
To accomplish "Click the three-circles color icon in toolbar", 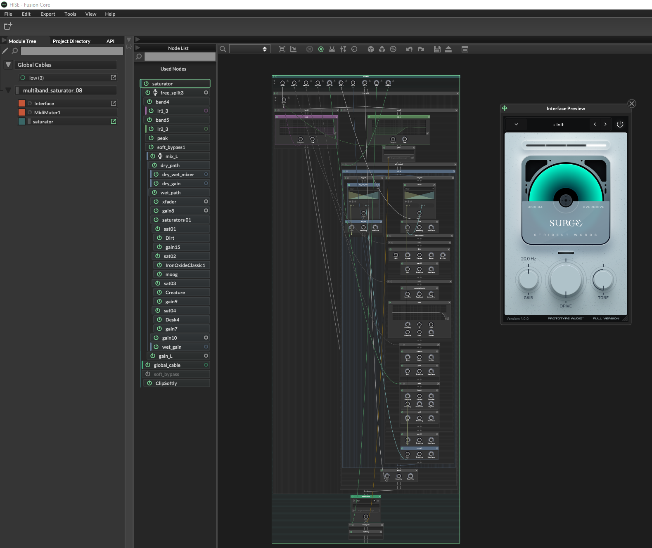I will [x=382, y=49].
